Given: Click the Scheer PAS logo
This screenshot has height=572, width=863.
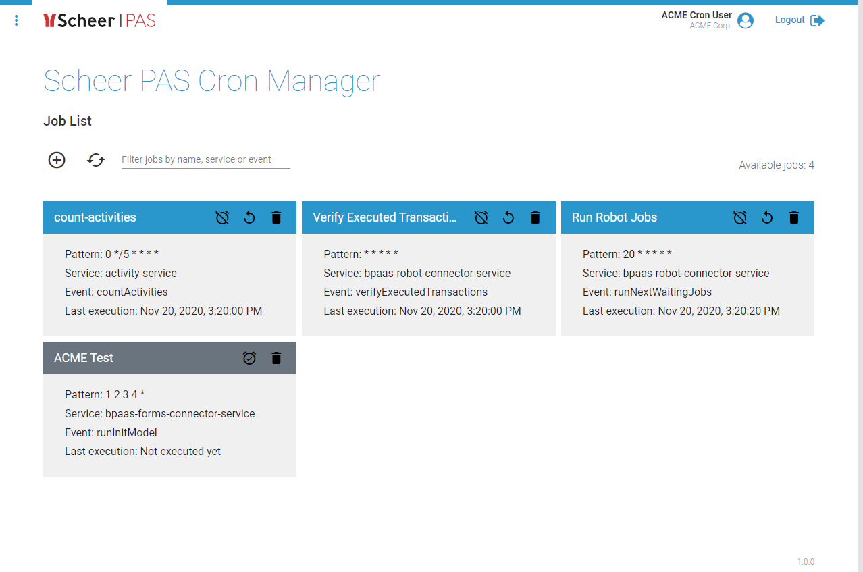Looking at the screenshot, I should (99, 21).
